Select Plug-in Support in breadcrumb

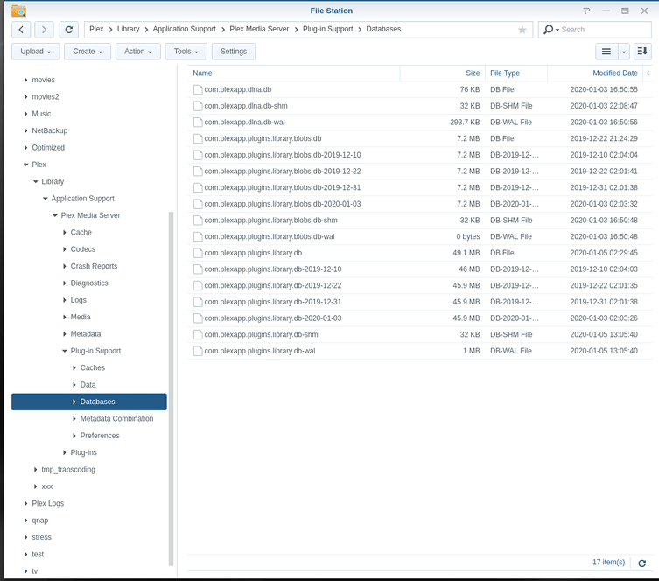click(328, 29)
